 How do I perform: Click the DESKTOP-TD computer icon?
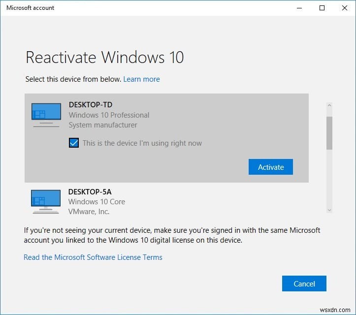point(46,115)
